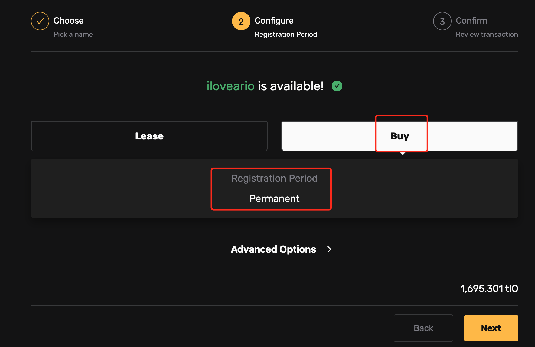The height and width of the screenshot is (347, 535).
Task: Click the Back button
Action: pos(423,328)
